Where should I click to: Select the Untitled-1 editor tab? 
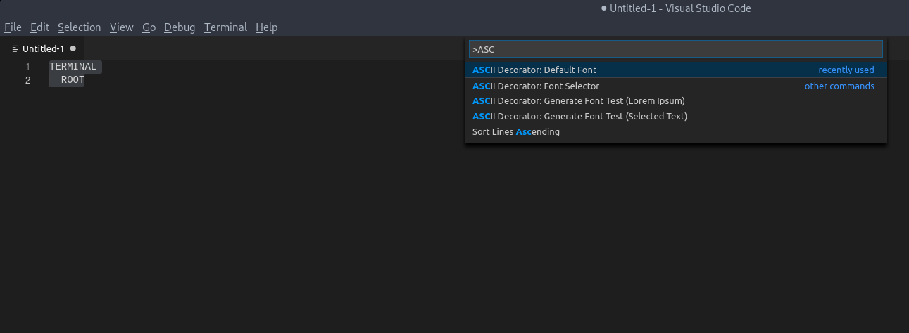point(44,48)
